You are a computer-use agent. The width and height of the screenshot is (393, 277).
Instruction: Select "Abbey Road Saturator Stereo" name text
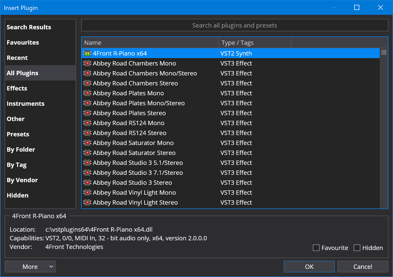point(134,153)
